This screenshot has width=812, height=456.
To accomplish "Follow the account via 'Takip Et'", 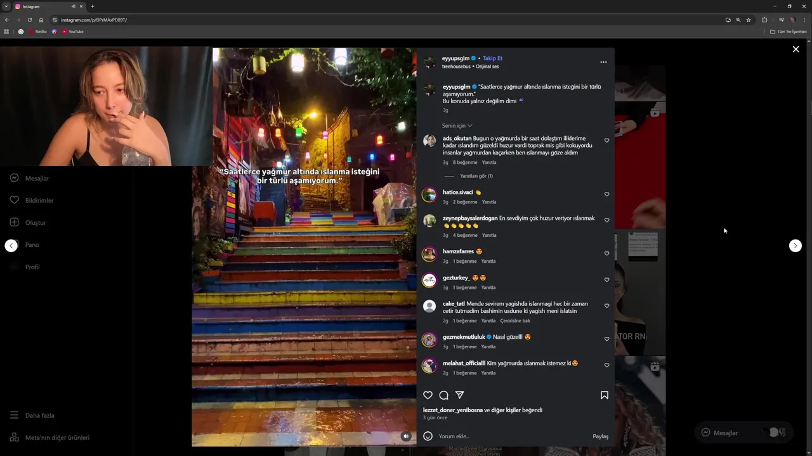I will pyautogui.click(x=492, y=58).
